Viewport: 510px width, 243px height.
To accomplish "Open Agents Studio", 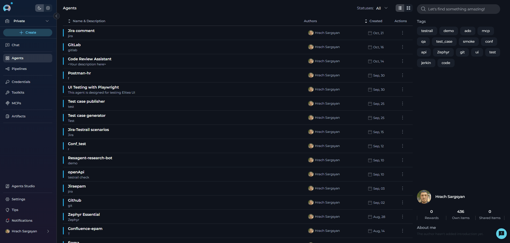I will tap(28, 186).
